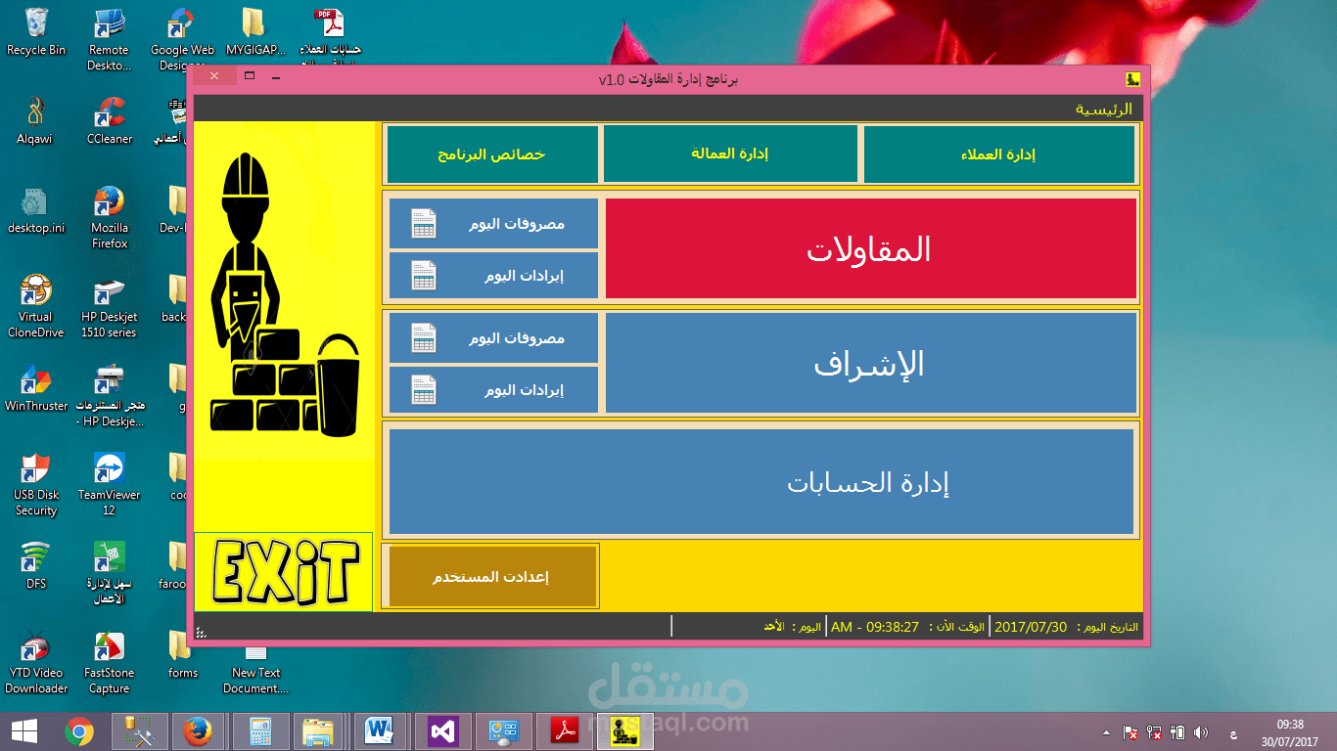
Task: Select the MYGIGAP folder on the desktop
Action: point(255,32)
